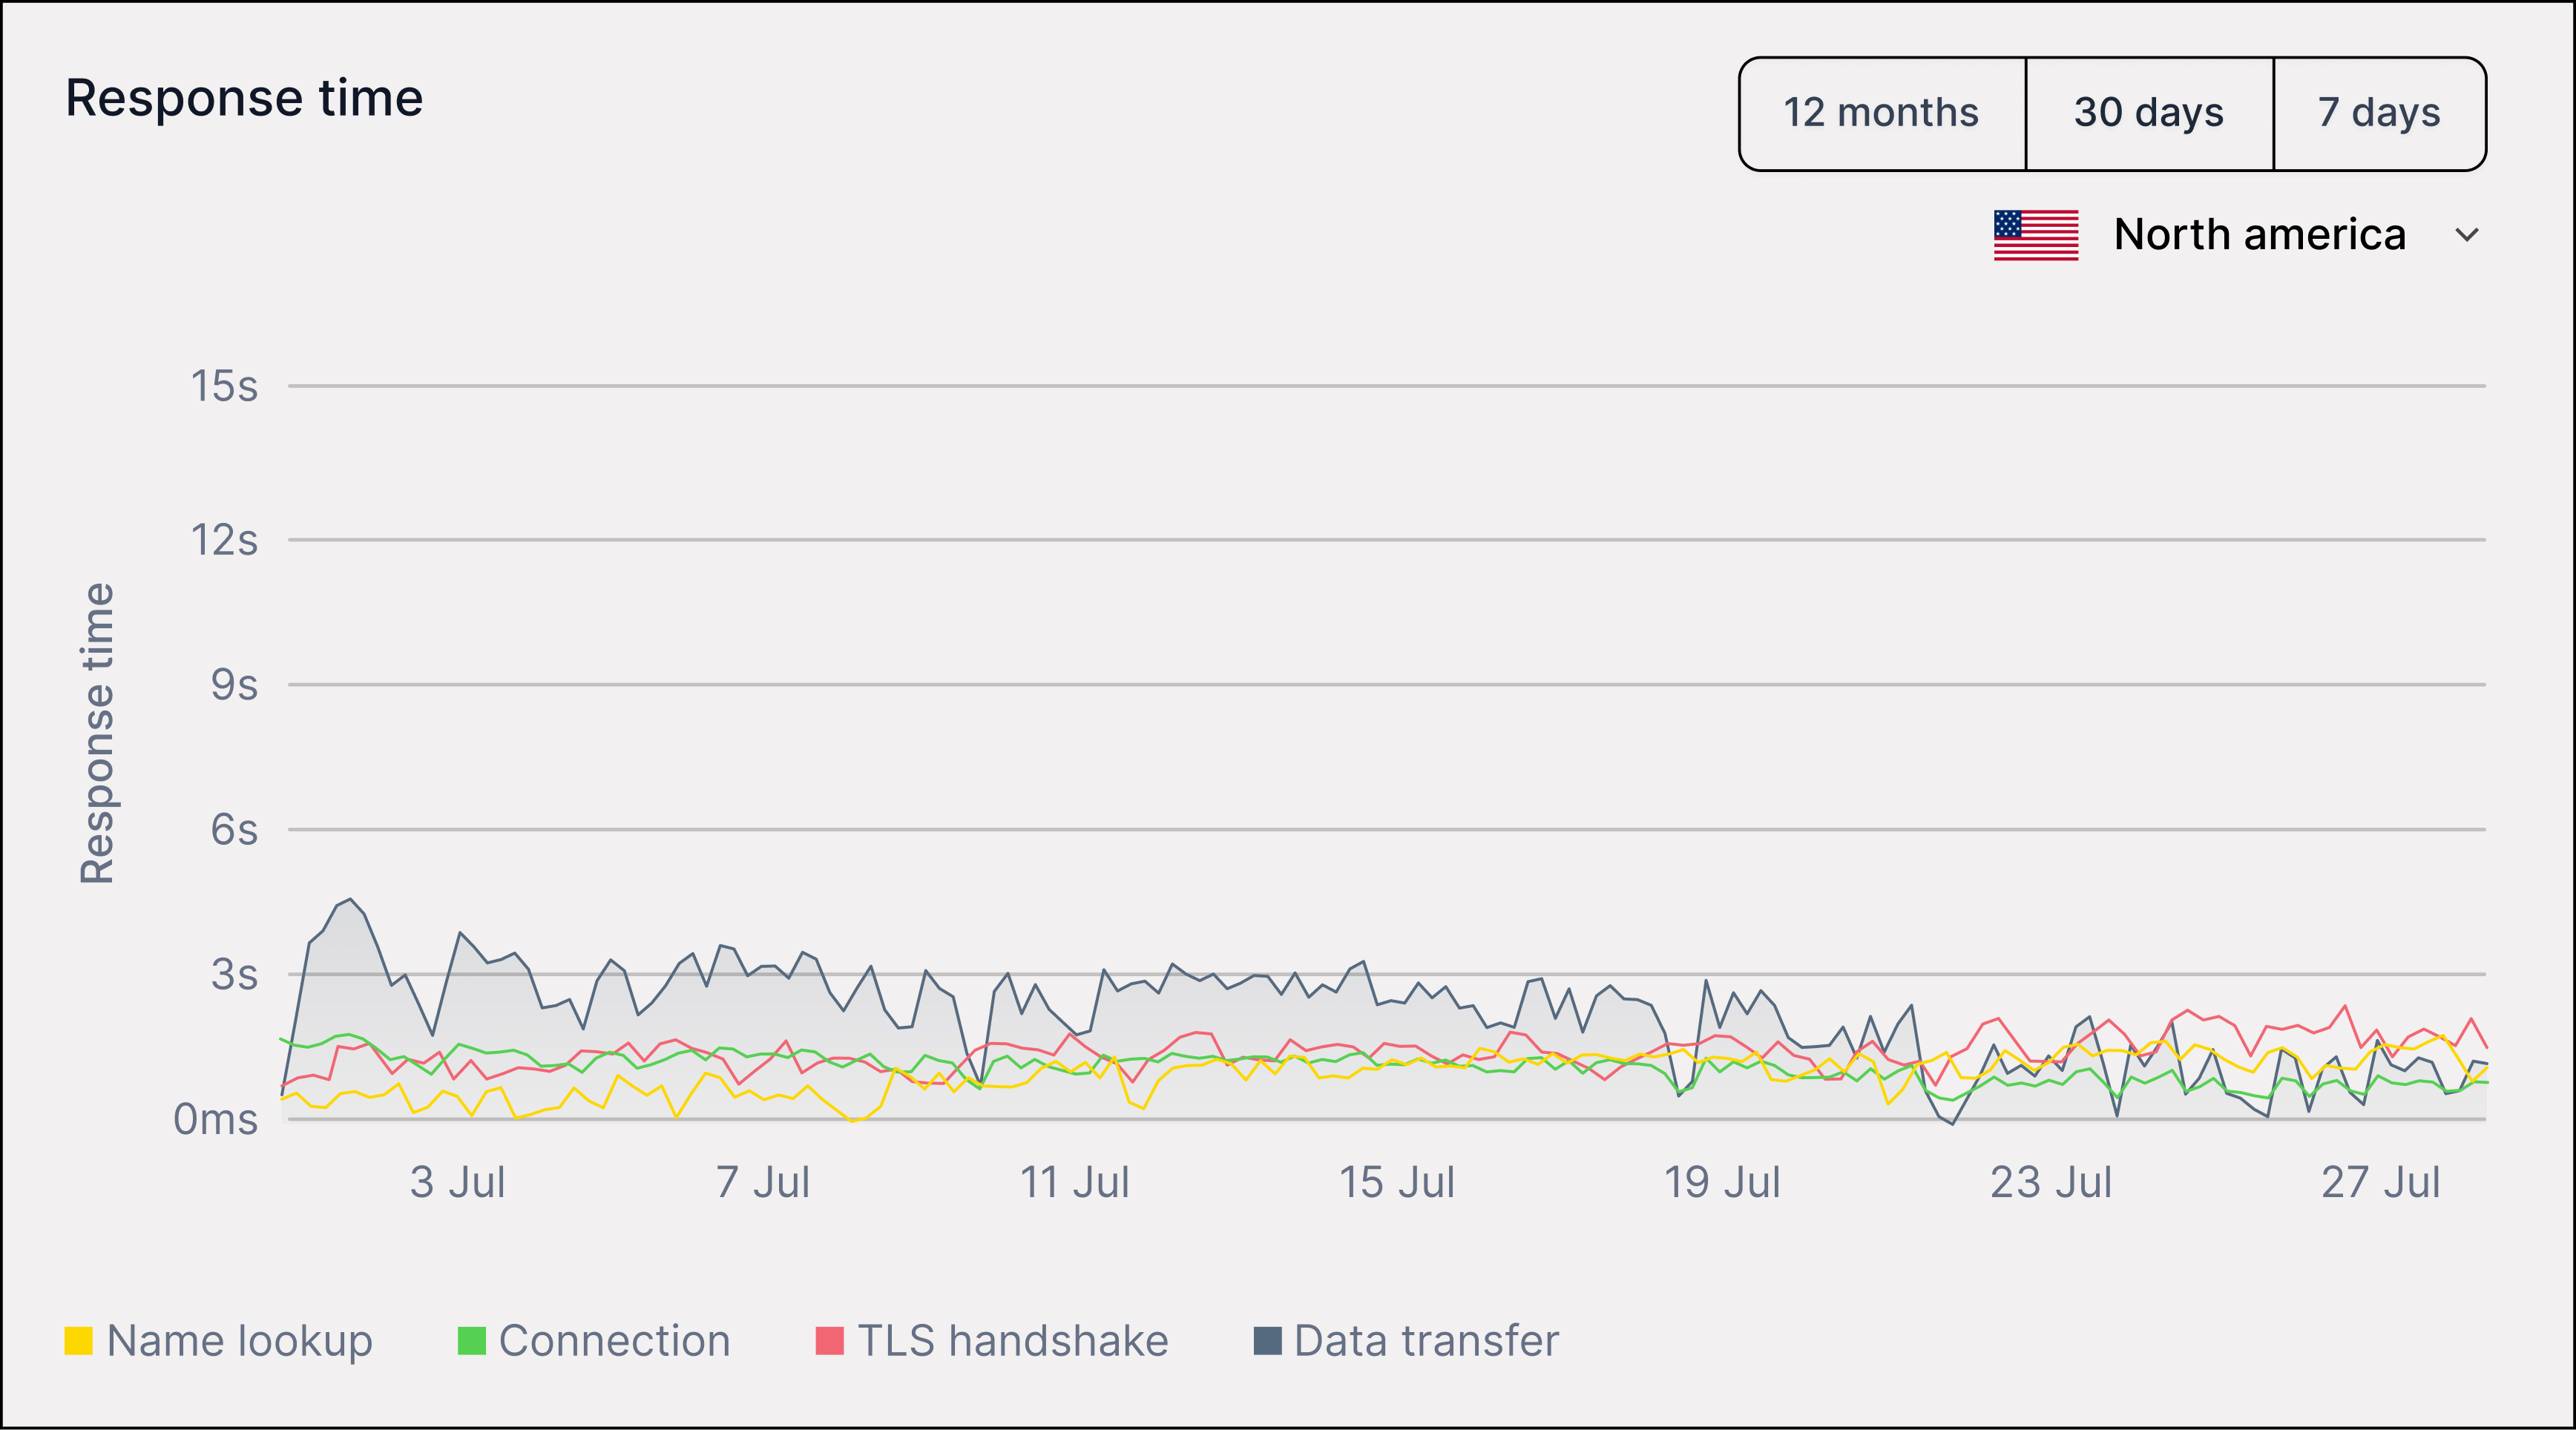
Task: Click the 27 Jul x-axis label
Action: pos(2381,1182)
